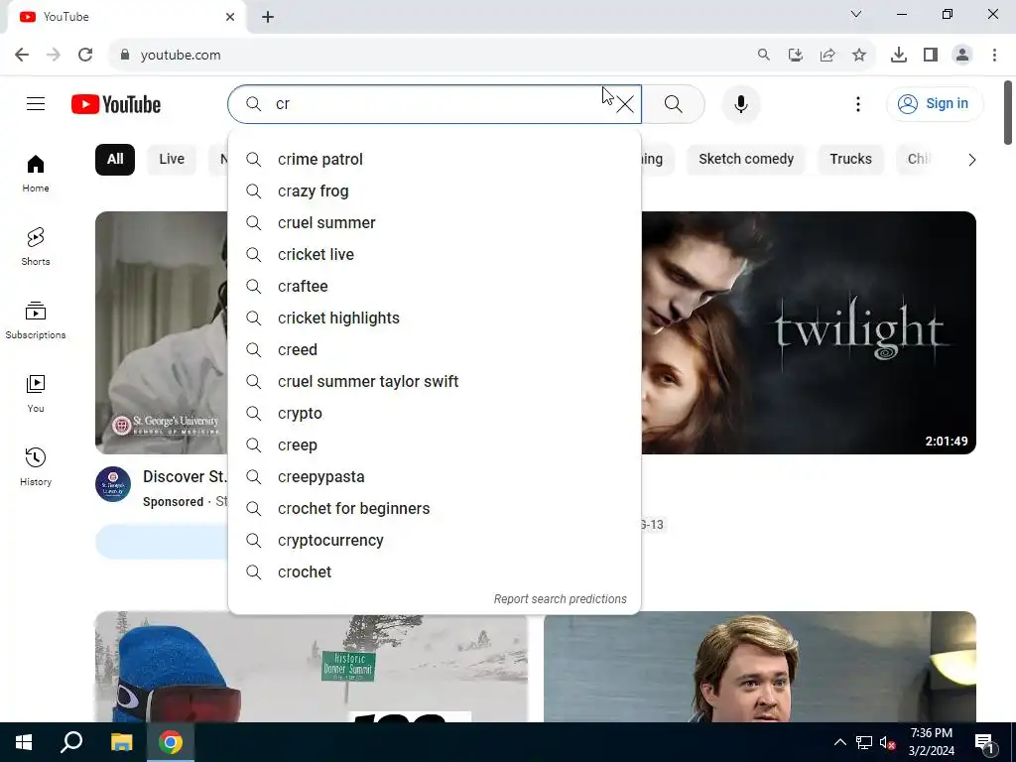Show hidden tray icons chevron
This screenshot has height=762, width=1016.
coord(839,742)
